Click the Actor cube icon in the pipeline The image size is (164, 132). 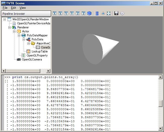tap(19, 31)
